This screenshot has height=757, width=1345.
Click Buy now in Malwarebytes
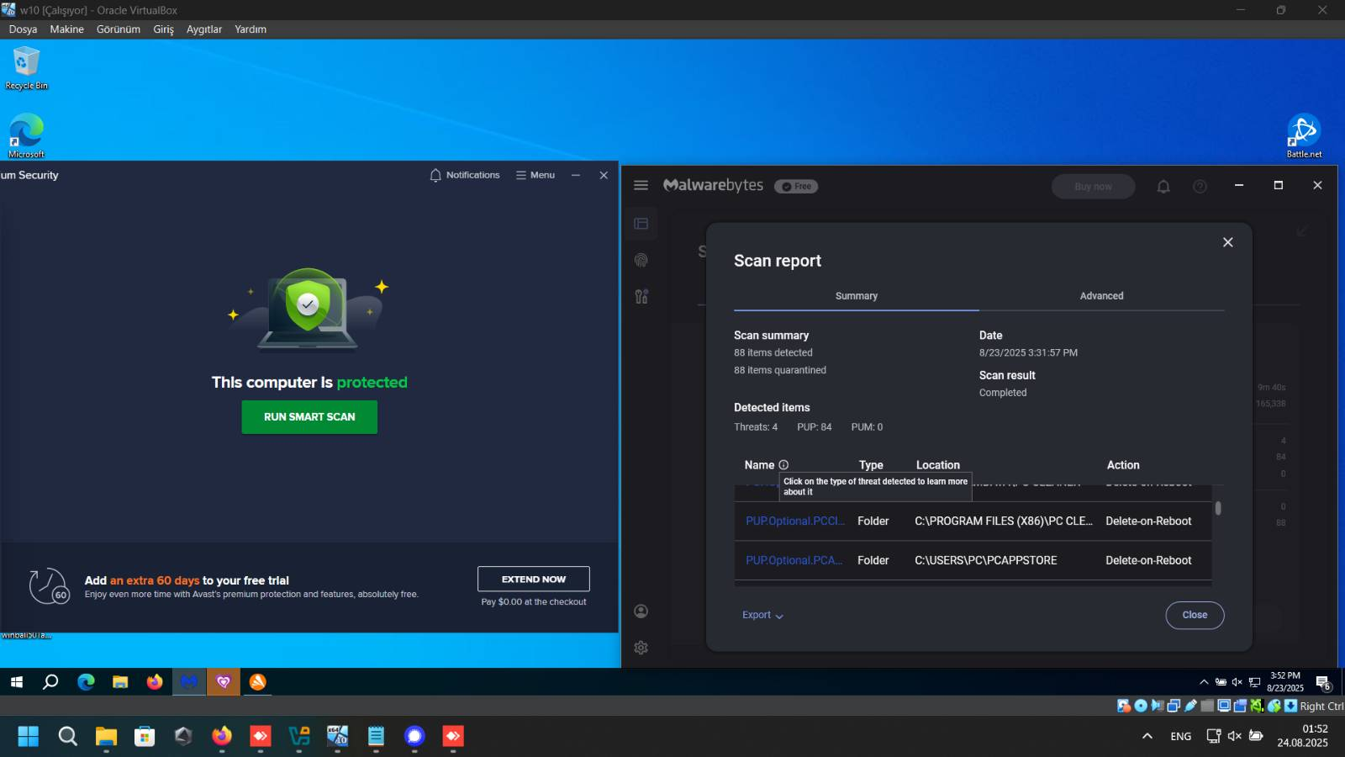(1093, 187)
